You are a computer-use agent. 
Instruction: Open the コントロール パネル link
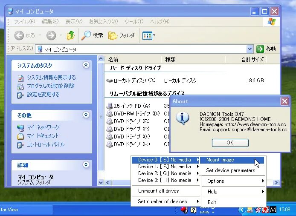[x=46, y=144]
